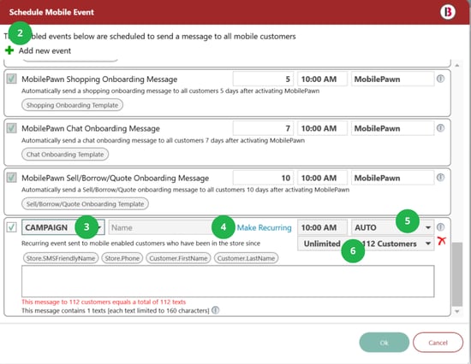Click the event list scrollbar thumb
The height and width of the screenshot is (364, 471).
(x=457, y=274)
